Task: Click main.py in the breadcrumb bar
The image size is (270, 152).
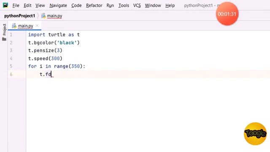Action: click(x=52, y=16)
